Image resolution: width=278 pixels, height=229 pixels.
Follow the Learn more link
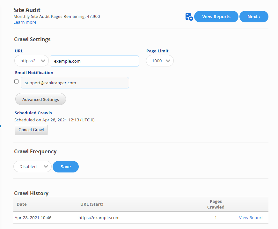click(25, 22)
